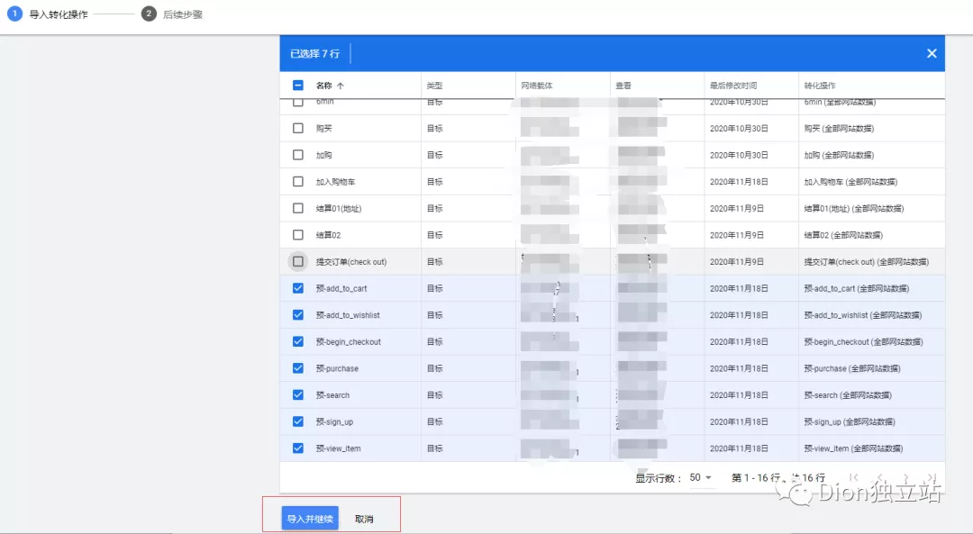This screenshot has width=973, height=534.
Task: Uncheck the 预-add_to_cart checkbox
Action: (x=298, y=289)
